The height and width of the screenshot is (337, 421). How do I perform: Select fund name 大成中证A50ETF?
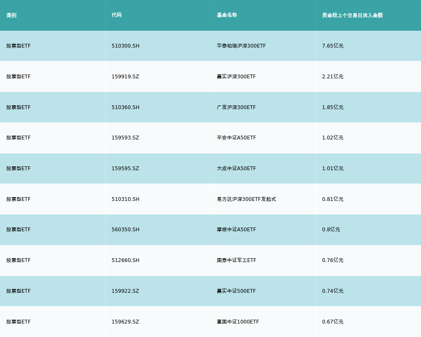pos(237,168)
